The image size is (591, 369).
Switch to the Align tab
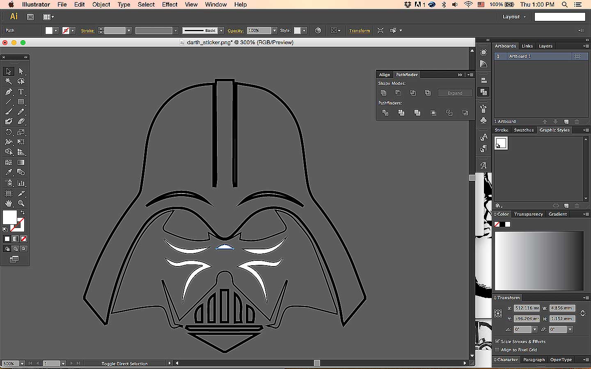click(x=385, y=75)
